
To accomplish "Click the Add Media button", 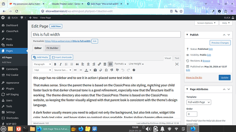I will 40,57.
